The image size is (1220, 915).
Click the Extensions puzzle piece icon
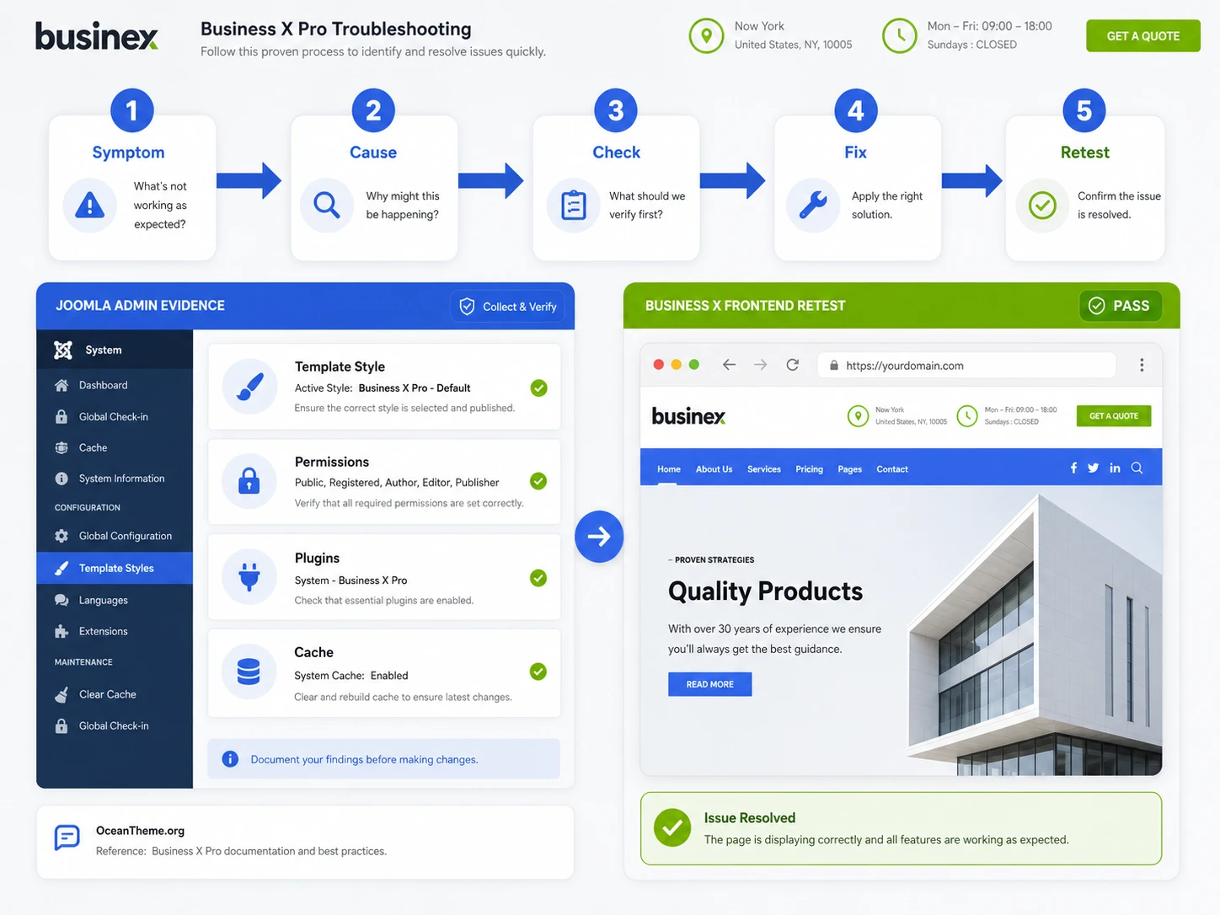(x=62, y=631)
